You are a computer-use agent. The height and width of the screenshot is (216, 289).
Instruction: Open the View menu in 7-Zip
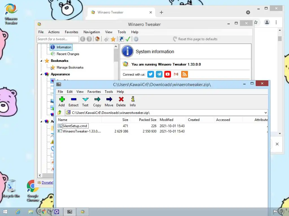[80, 91]
